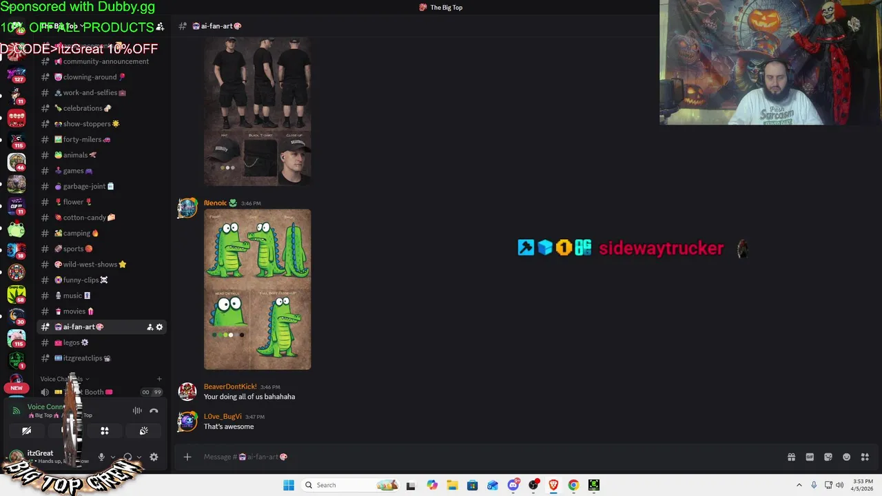Image resolution: width=882 pixels, height=496 pixels.
Task: Open the apps launcher in message bar
Action: pos(865,457)
